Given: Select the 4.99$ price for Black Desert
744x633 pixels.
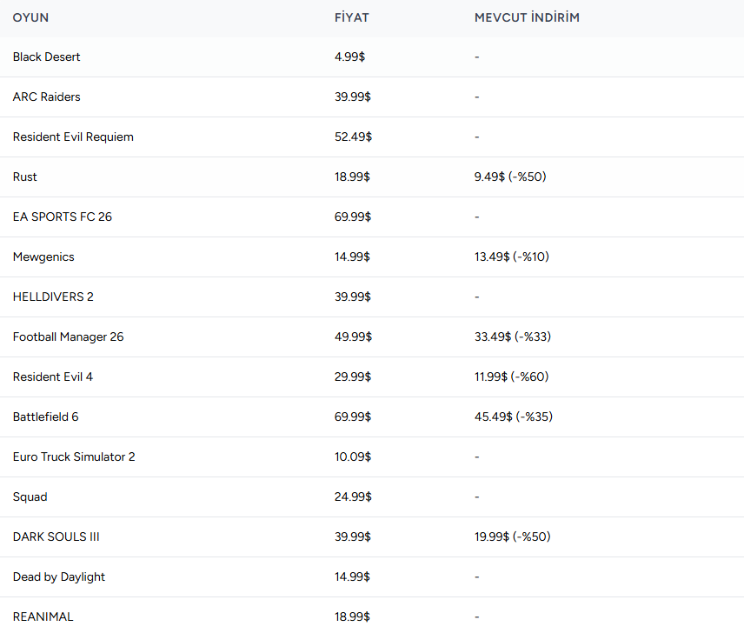Looking at the screenshot, I should [349, 57].
